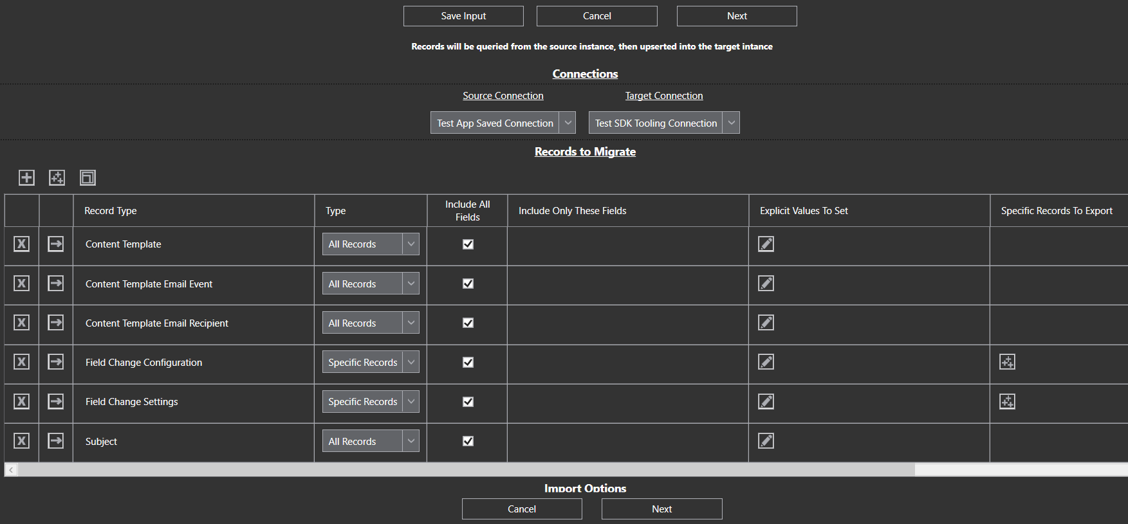This screenshot has width=1128, height=524.
Task: Uncheck Include All Fields for Content Template
Action: pos(468,244)
